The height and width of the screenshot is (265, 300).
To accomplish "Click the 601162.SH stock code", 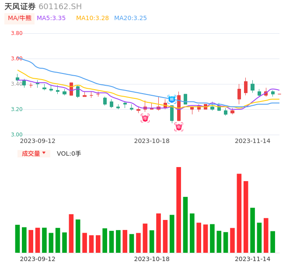I will (60, 7).
